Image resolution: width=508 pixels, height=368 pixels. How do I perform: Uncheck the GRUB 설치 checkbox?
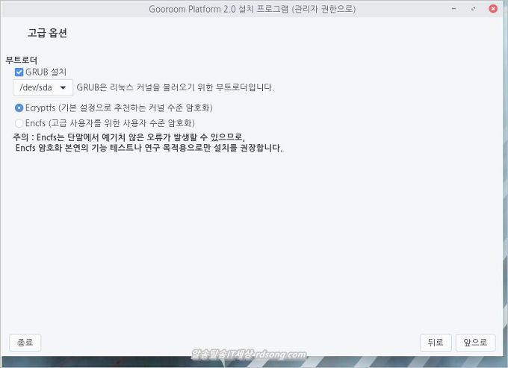tap(19, 72)
